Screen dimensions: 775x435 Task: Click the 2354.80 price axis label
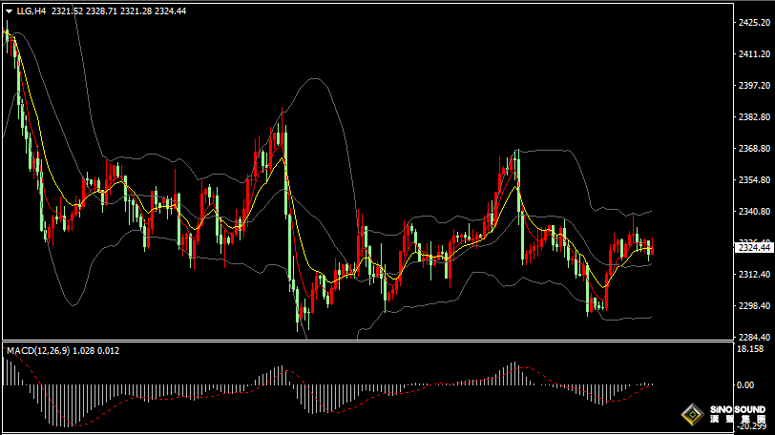(753, 180)
